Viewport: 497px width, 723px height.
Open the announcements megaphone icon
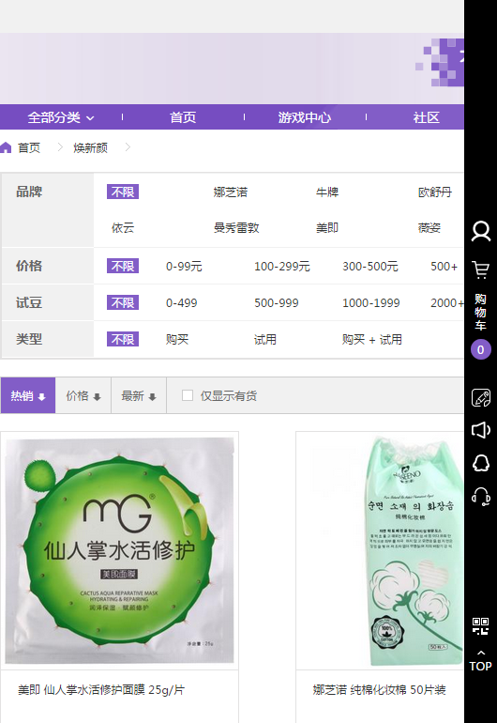pos(480,430)
